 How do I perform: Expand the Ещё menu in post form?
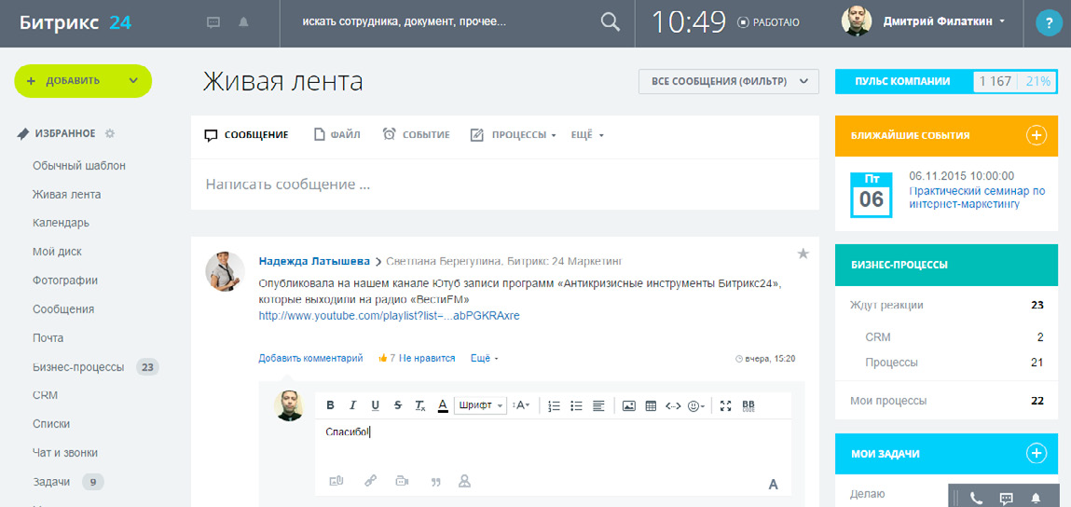[x=587, y=134]
